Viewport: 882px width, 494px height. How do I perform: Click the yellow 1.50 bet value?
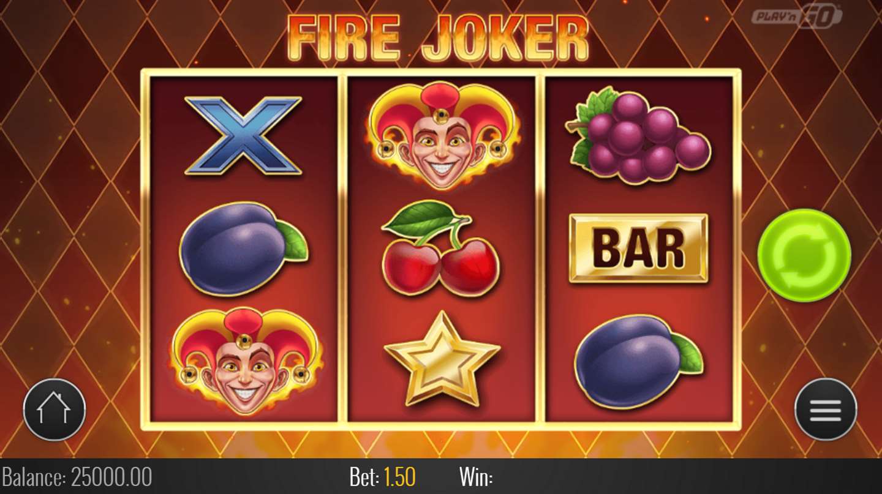pyautogui.click(x=400, y=476)
